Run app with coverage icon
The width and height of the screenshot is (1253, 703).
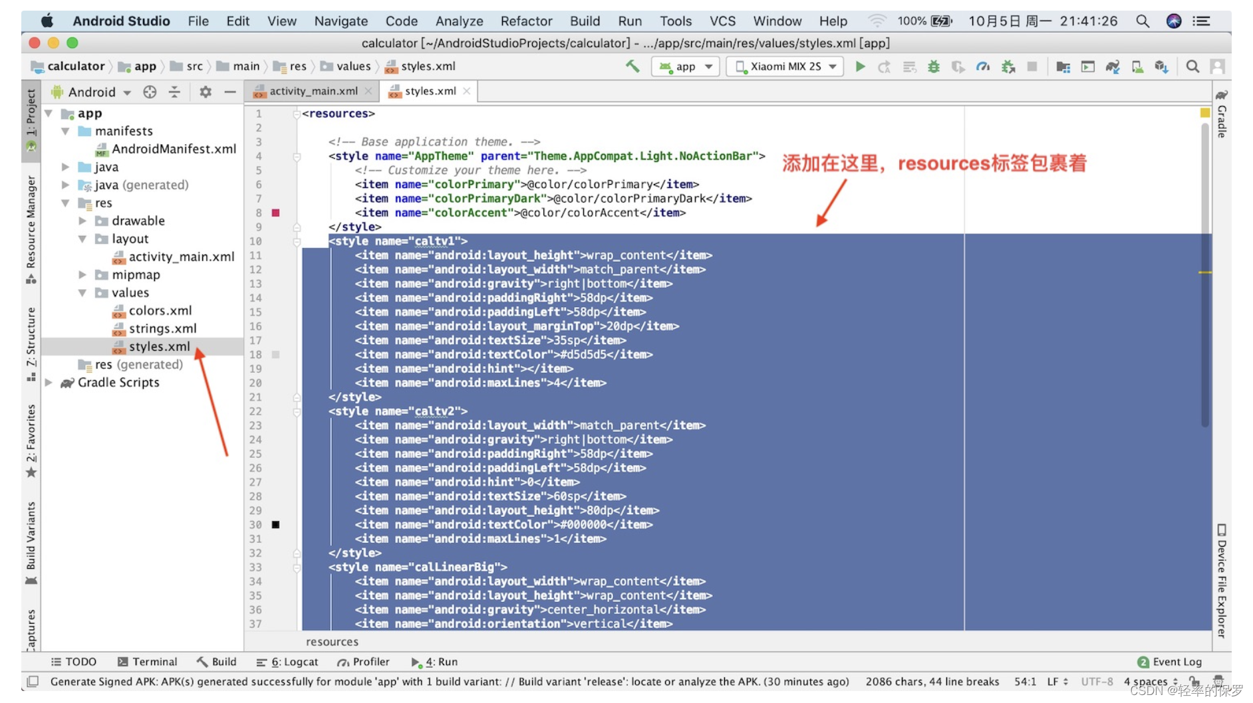pos(958,66)
